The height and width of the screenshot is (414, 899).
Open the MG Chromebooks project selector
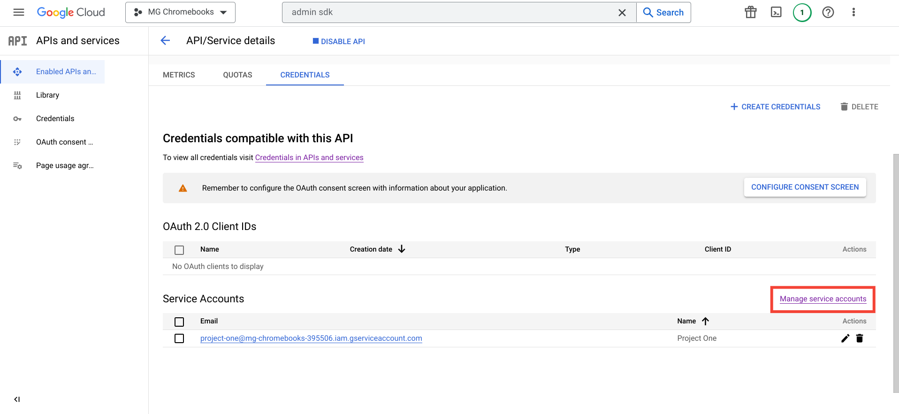click(180, 12)
